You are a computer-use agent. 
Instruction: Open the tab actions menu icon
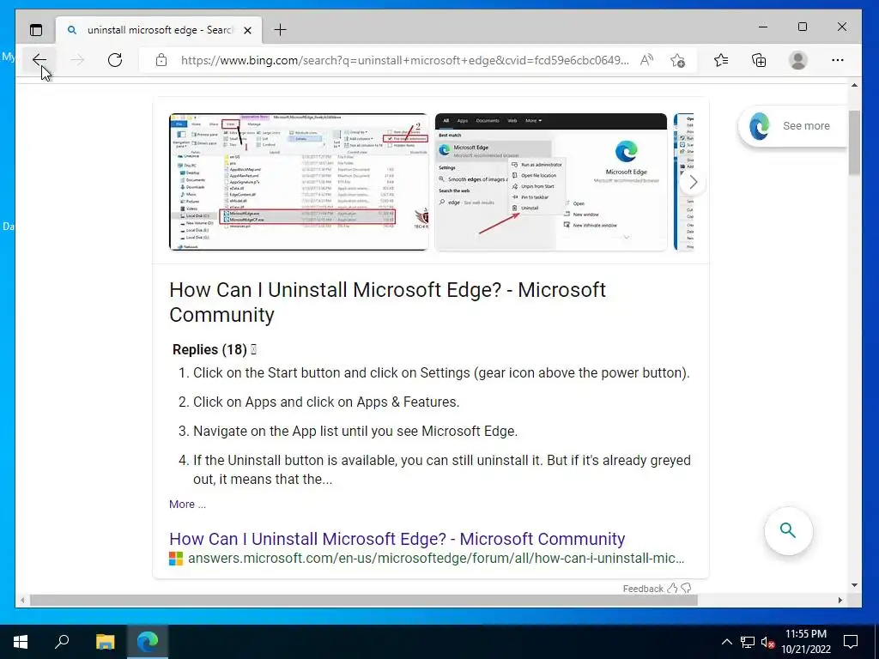tap(36, 30)
